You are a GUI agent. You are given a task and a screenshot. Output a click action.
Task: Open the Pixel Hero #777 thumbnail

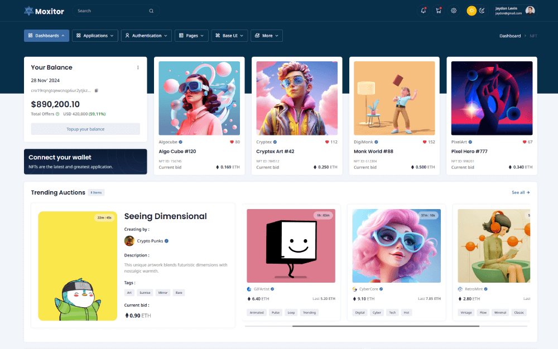(x=492, y=98)
